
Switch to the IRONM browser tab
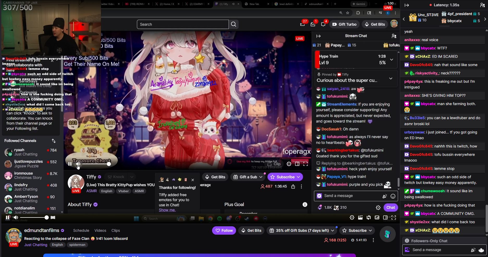(137, 4)
